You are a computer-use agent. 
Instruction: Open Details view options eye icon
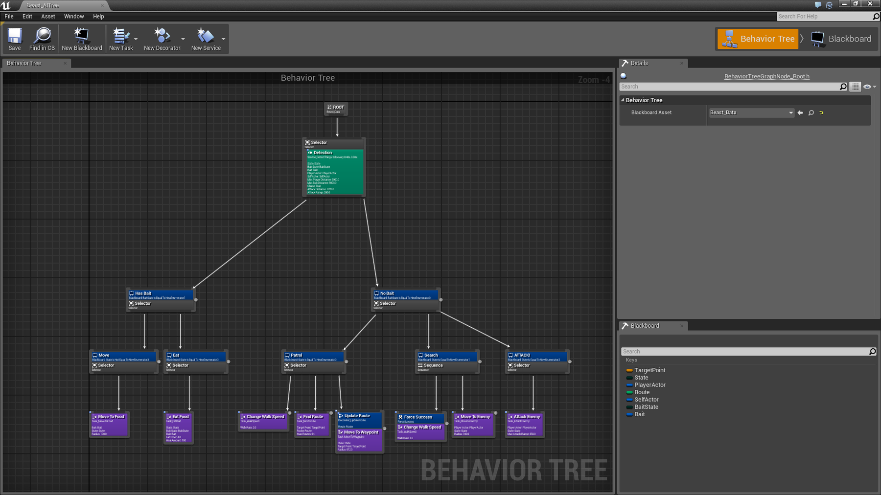(869, 87)
